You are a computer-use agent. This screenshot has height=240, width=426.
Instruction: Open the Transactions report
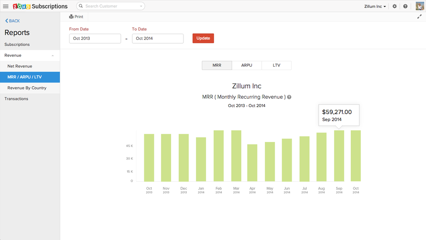(16, 99)
